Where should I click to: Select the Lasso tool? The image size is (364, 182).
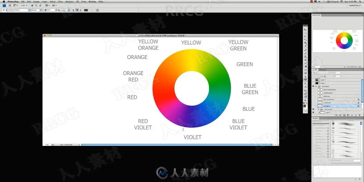[x=305, y=36]
